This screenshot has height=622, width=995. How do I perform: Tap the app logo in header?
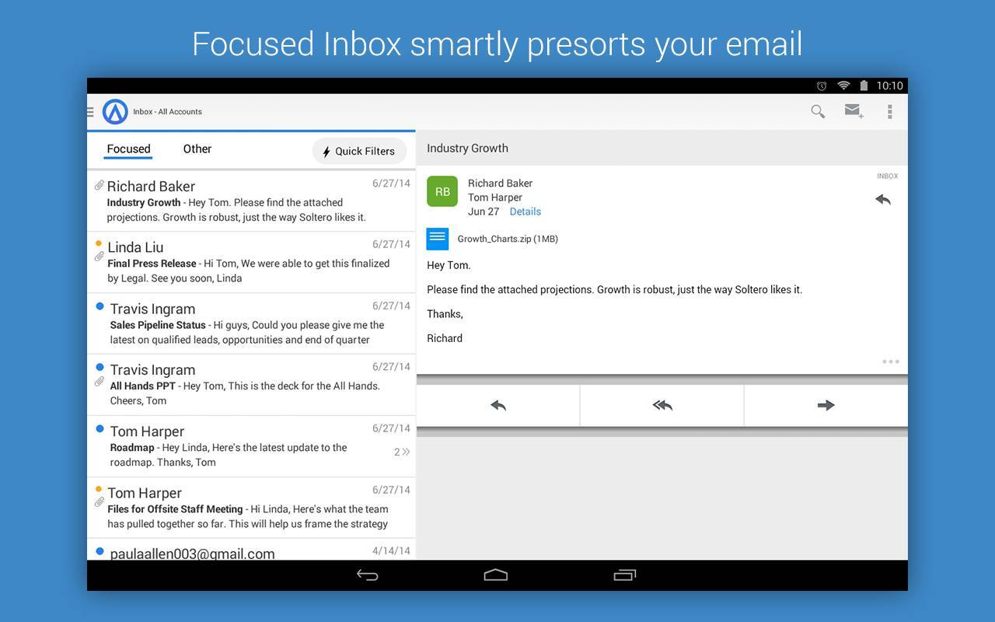click(115, 112)
